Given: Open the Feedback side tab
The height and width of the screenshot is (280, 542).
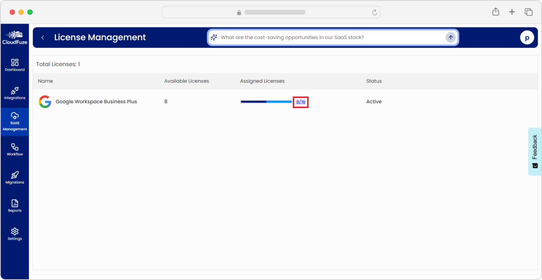Looking at the screenshot, I should tap(535, 152).
